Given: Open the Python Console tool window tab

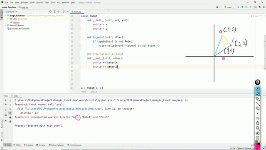Looking at the screenshot, I should coord(74,145).
